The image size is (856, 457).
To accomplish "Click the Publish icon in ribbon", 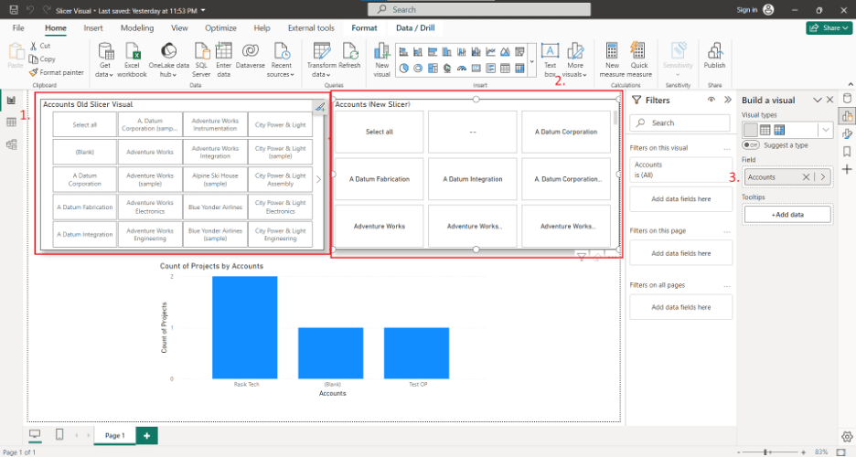I will coord(714,55).
